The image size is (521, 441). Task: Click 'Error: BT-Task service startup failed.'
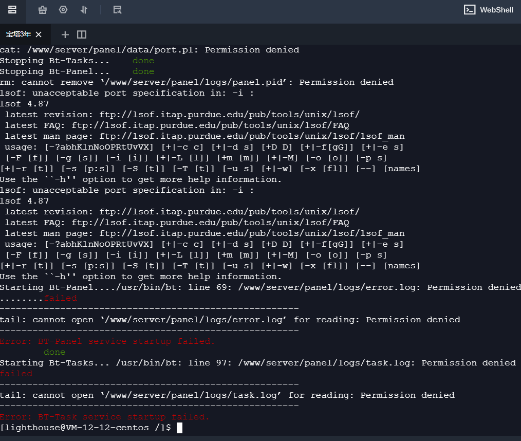coord(105,417)
